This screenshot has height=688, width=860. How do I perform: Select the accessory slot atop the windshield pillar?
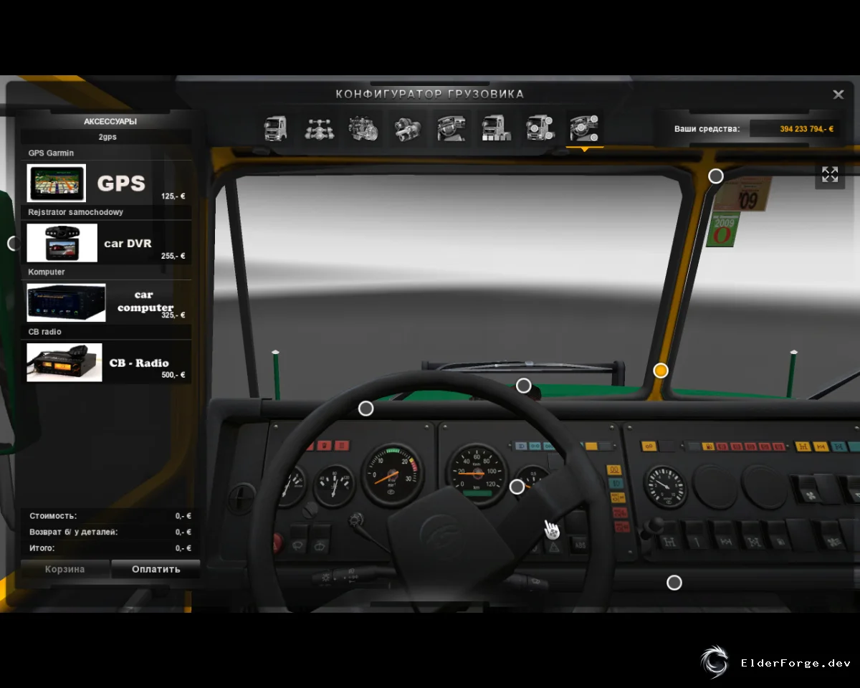pyautogui.click(x=716, y=176)
